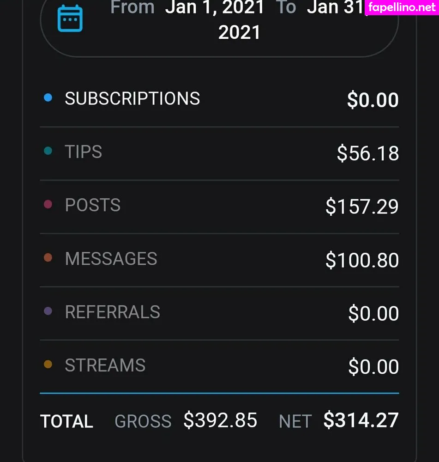Select the TIPS category label
439x462 pixels.
click(x=84, y=152)
